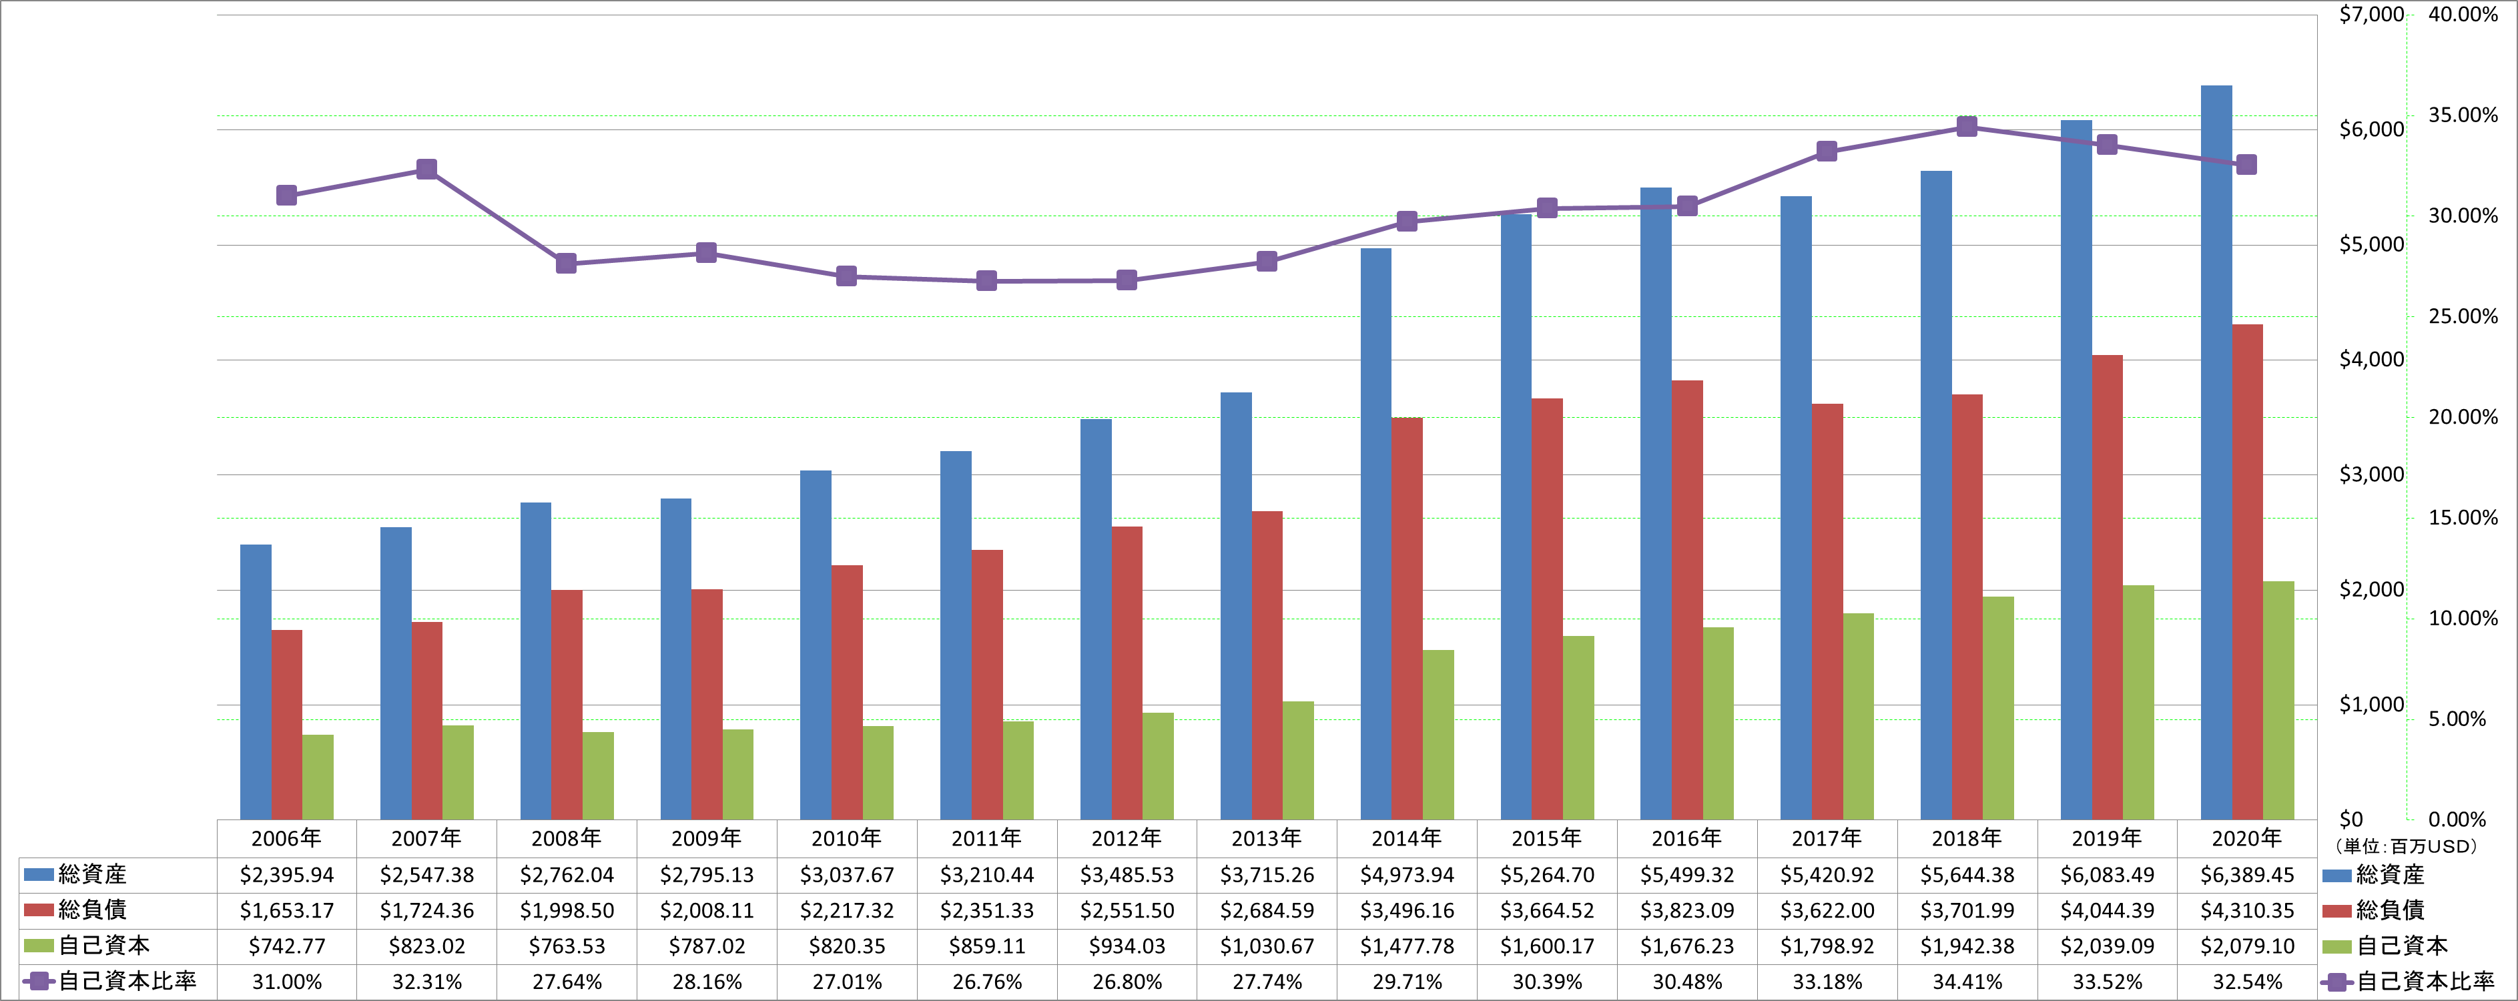The image size is (2518, 1001).
Task: Click green 自己資本 legend swatch beside $2,079.10
Action: (2337, 946)
